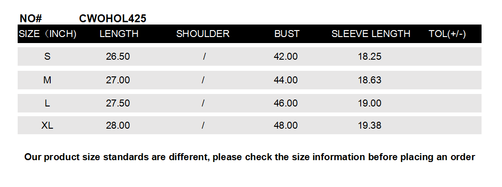Click the 48.00 bust value

[x=286, y=125]
